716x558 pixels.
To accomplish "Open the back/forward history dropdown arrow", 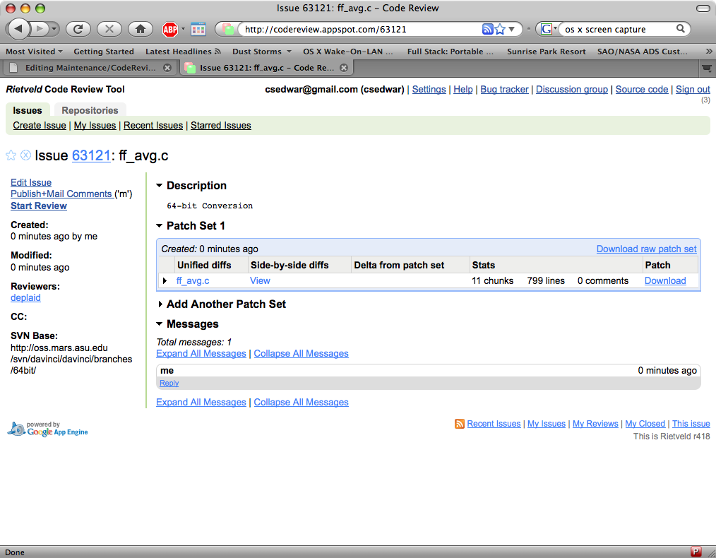I will [54, 29].
